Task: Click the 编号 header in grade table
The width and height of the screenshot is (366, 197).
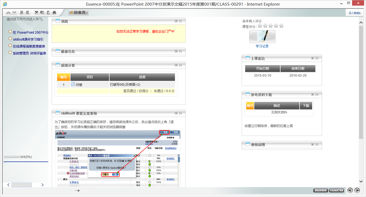Action: tap(64, 77)
